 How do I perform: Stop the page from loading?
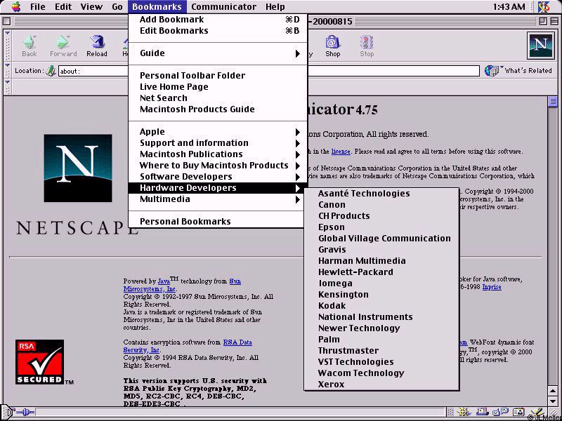coord(367,46)
